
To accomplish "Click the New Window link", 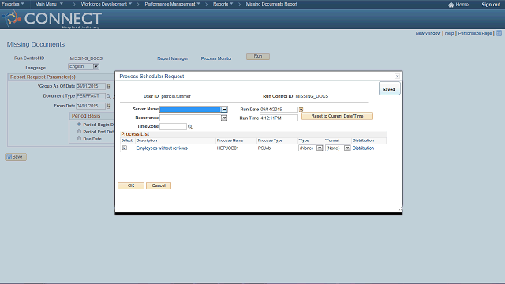I will coord(428,33).
